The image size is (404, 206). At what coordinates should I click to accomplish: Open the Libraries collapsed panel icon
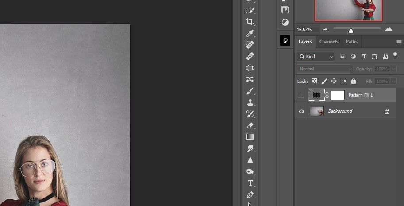[x=285, y=10]
